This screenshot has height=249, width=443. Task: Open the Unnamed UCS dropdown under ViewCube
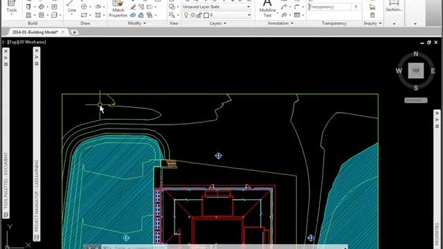click(x=416, y=100)
